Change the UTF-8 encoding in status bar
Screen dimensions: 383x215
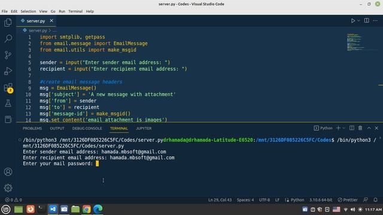(265, 199)
